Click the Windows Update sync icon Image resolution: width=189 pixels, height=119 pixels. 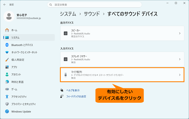(x=7, y=111)
